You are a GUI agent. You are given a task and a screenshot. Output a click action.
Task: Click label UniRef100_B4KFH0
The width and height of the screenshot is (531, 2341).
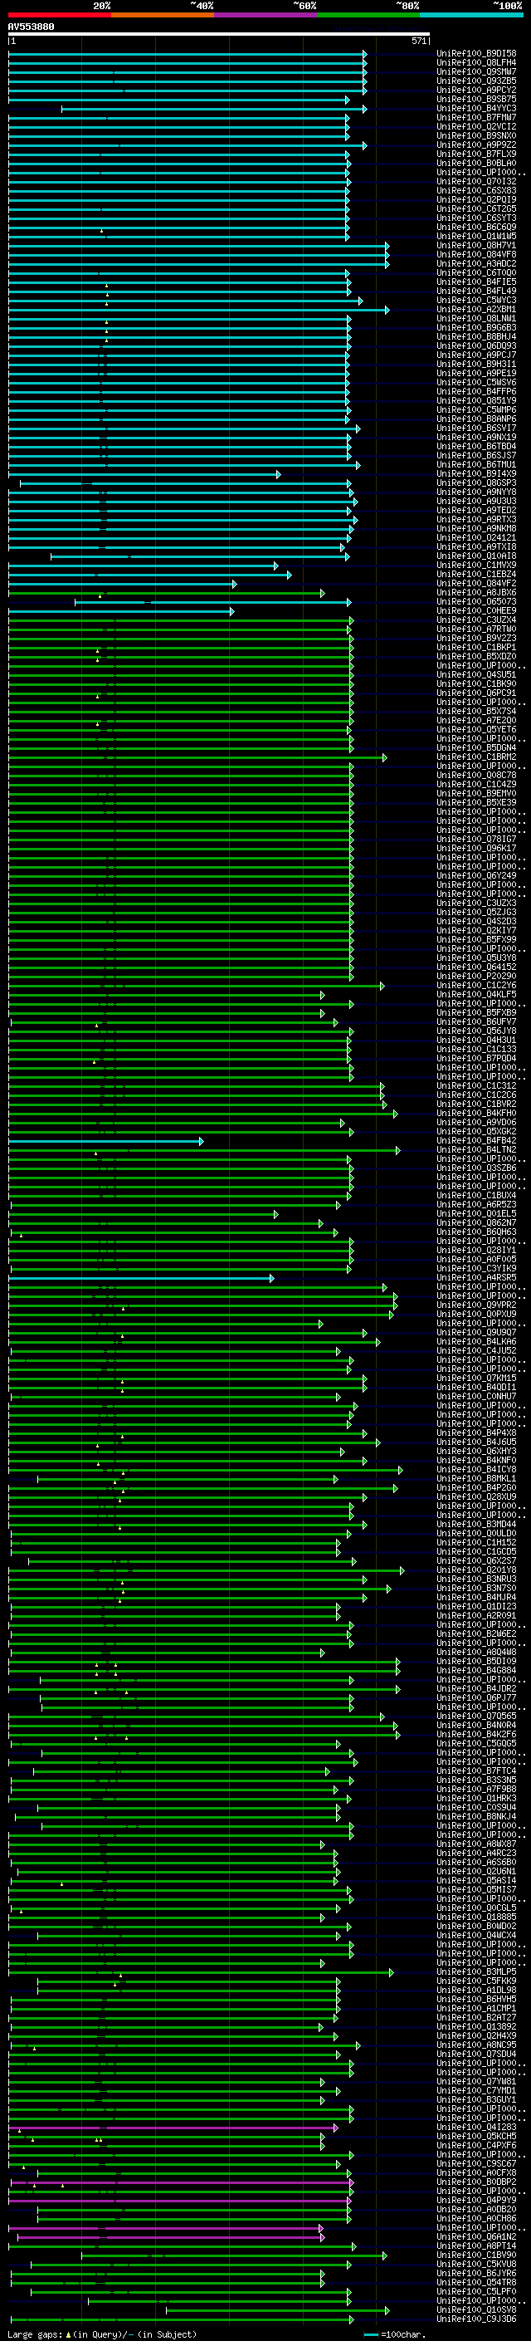(476, 1114)
